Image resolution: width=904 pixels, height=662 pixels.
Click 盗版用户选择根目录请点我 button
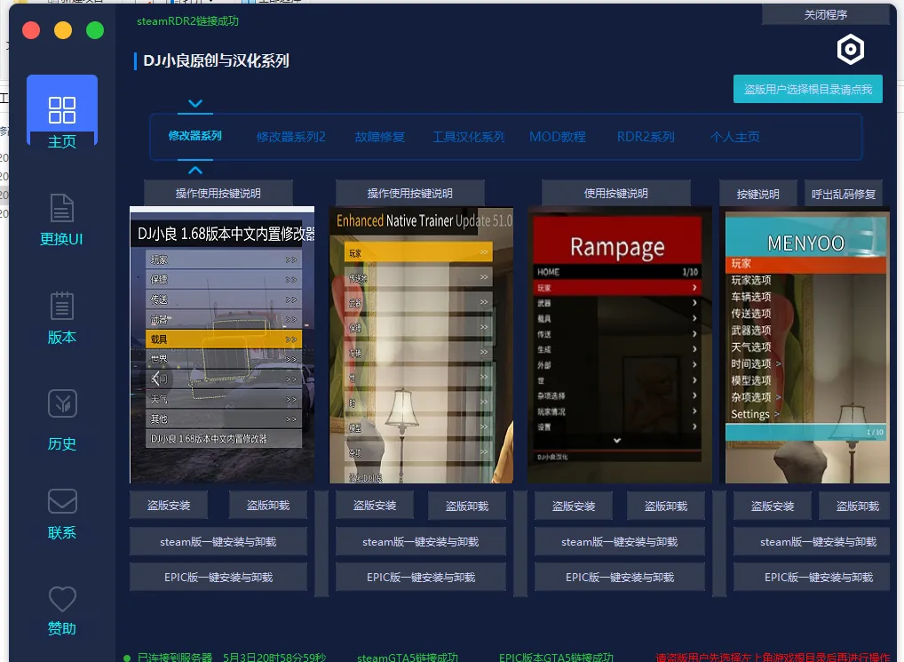click(x=807, y=89)
